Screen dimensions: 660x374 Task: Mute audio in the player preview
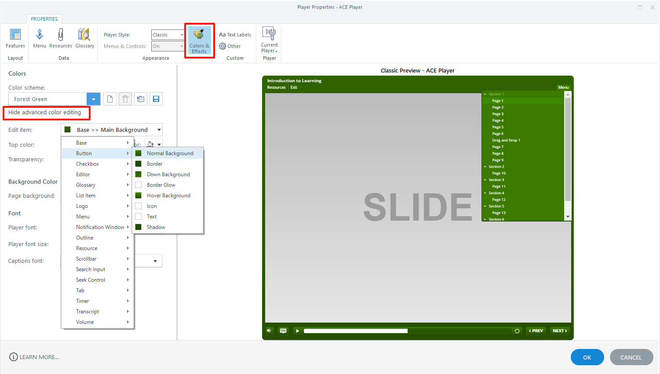[x=270, y=330]
